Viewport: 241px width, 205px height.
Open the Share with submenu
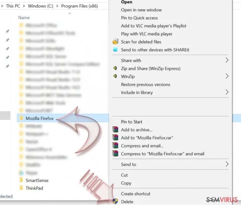pos(131,61)
